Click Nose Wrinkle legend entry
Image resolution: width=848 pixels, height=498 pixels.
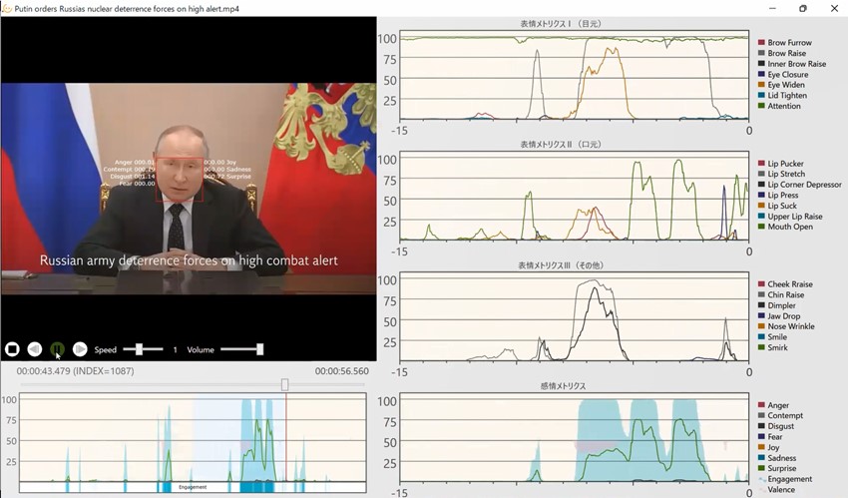point(786,326)
